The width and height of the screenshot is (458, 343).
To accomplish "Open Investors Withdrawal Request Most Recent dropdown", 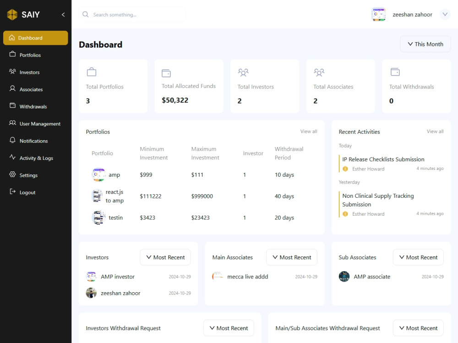I will click(229, 328).
